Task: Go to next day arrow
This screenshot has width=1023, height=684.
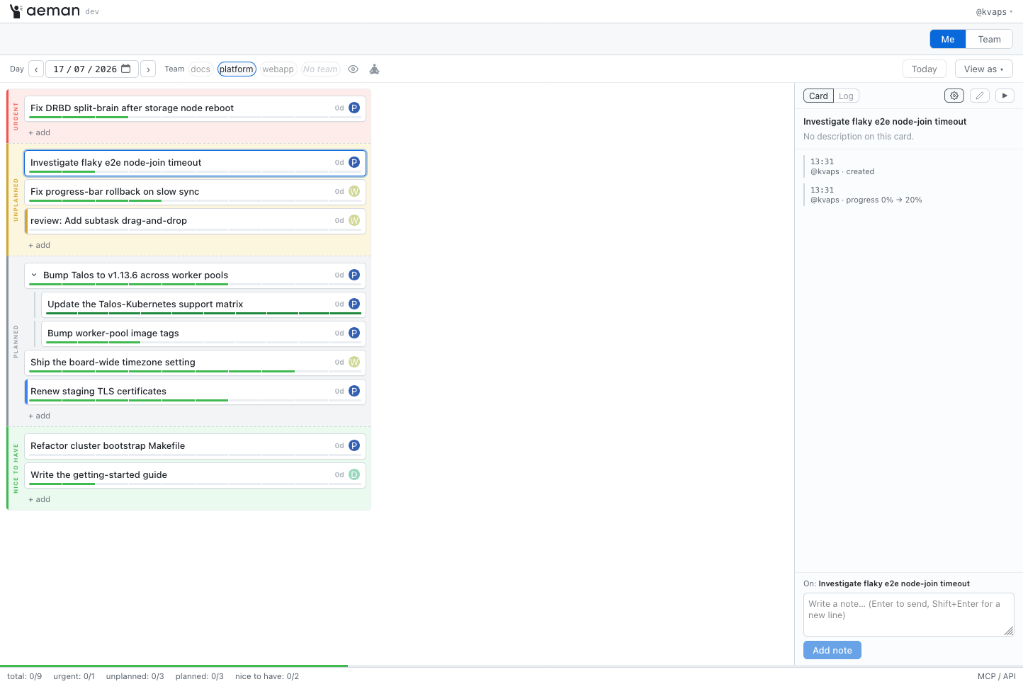Action: [148, 69]
